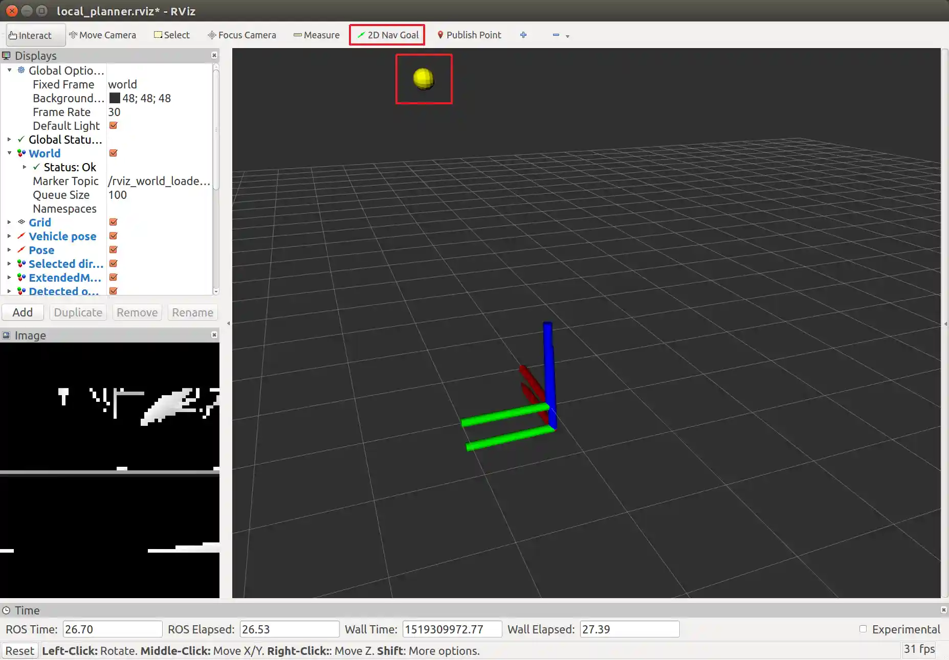Enable the Experimental checkbox
This screenshot has height=660, width=949.
click(863, 629)
